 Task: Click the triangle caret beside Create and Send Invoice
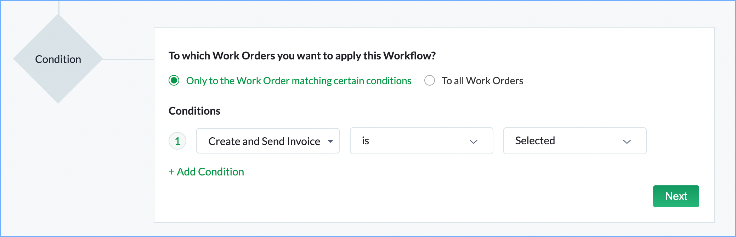coord(330,141)
